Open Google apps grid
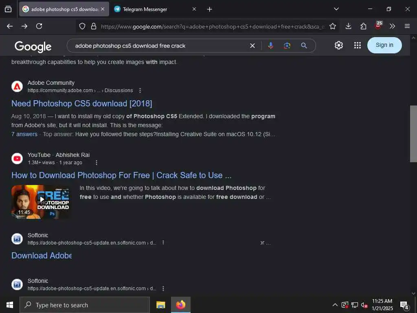The image size is (417, 313). pos(358,45)
